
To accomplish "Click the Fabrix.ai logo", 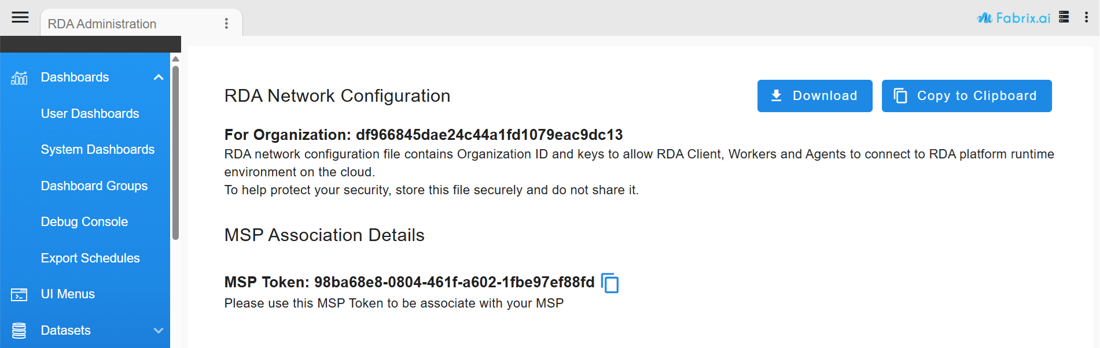I will point(1013,18).
